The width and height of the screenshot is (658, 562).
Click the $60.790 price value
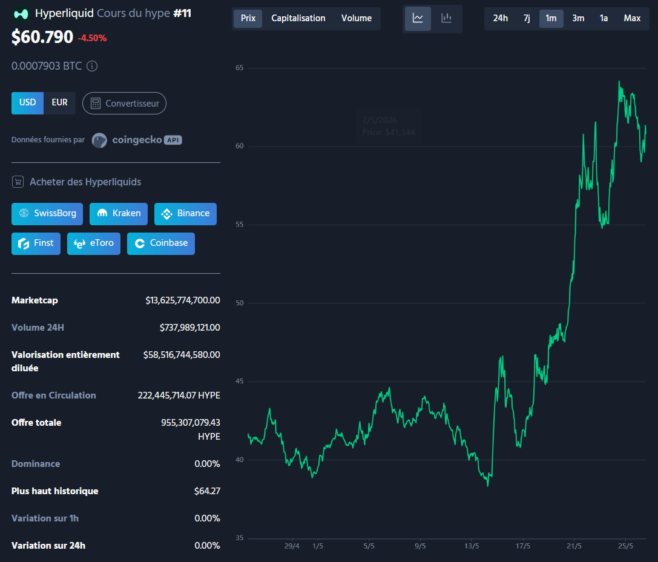pos(42,38)
